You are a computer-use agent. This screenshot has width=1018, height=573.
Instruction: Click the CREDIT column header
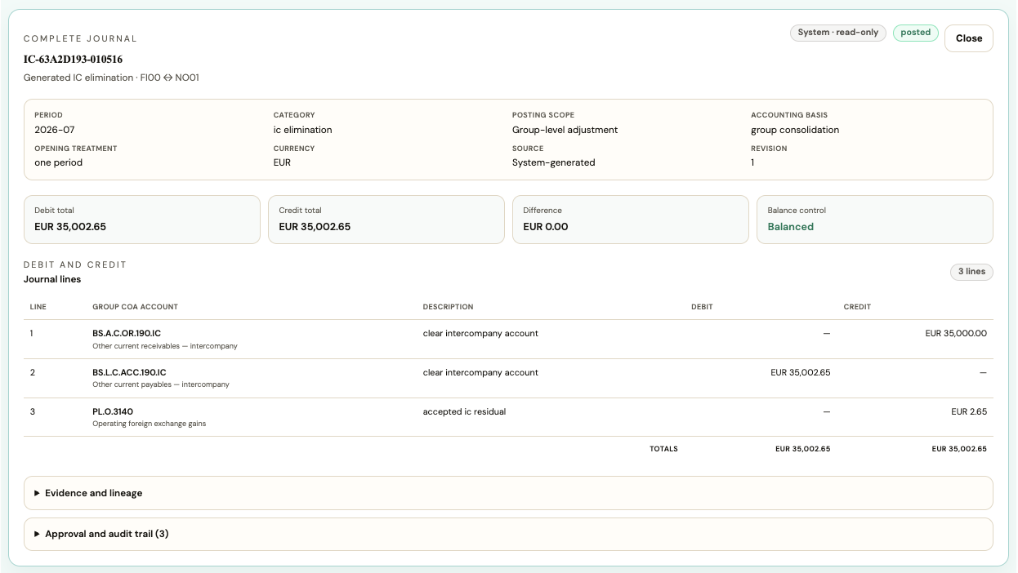tap(857, 307)
